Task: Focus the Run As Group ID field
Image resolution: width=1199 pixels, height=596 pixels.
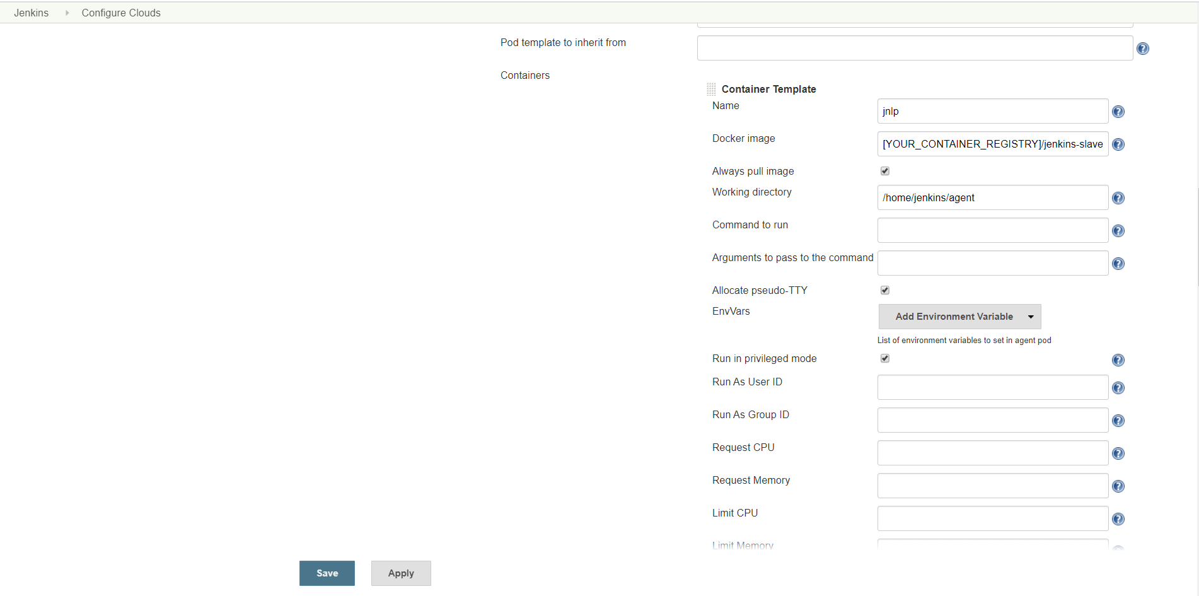Action: point(993,420)
